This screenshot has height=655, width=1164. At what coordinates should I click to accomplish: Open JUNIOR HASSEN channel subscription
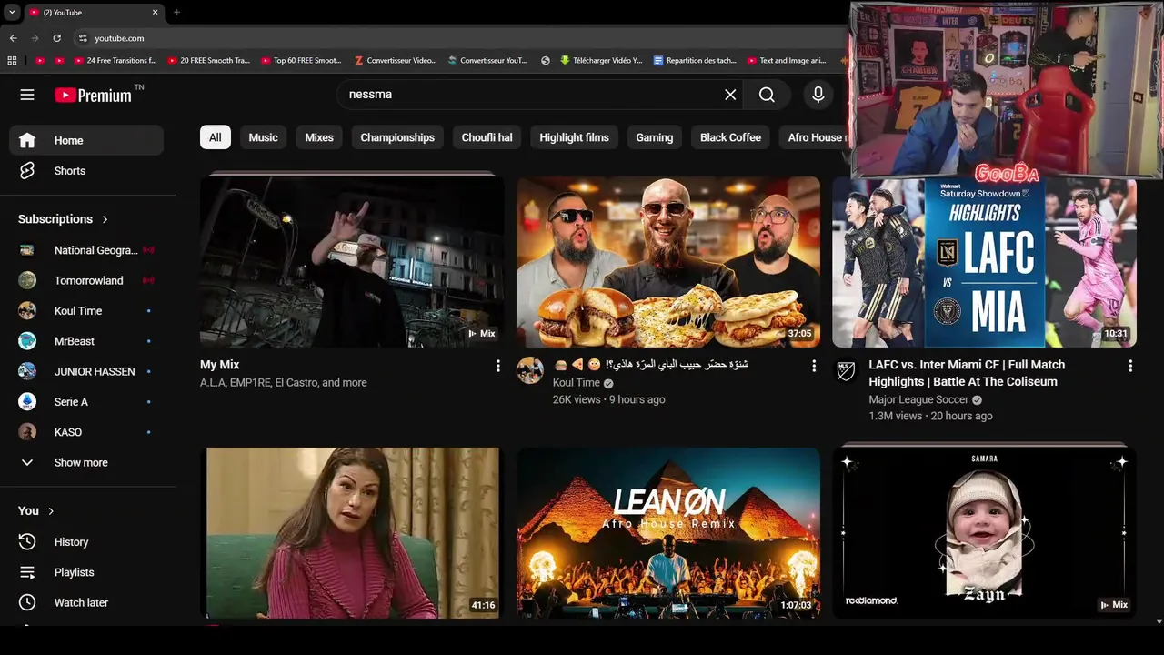pyautogui.click(x=86, y=371)
